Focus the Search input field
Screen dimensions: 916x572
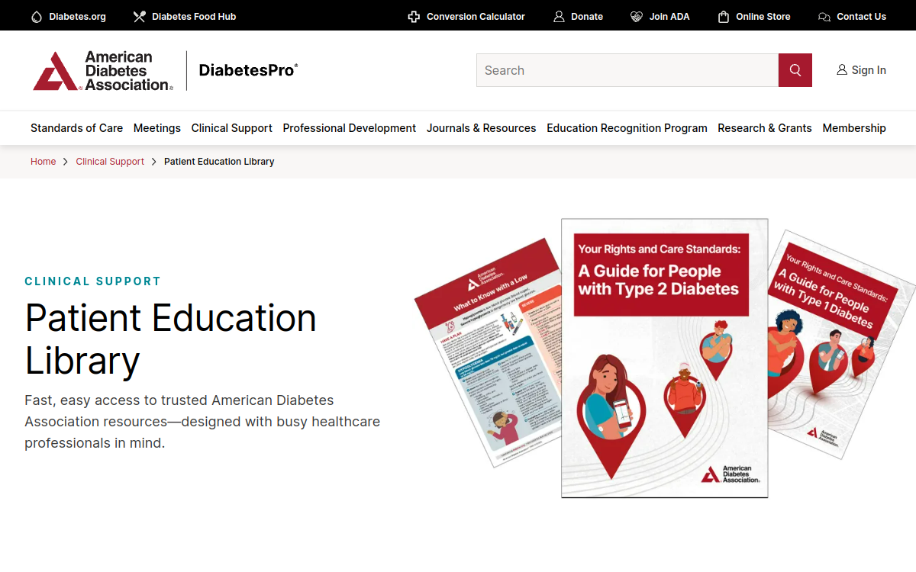pyautogui.click(x=627, y=70)
